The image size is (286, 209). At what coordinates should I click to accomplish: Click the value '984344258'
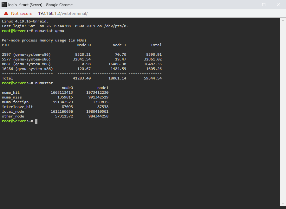click(x=99, y=116)
